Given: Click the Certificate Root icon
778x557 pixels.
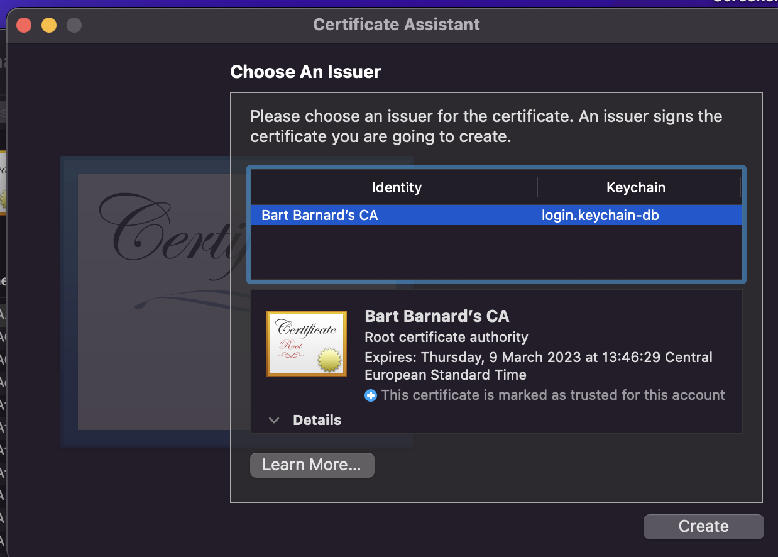Looking at the screenshot, I should tap(306, 343).
